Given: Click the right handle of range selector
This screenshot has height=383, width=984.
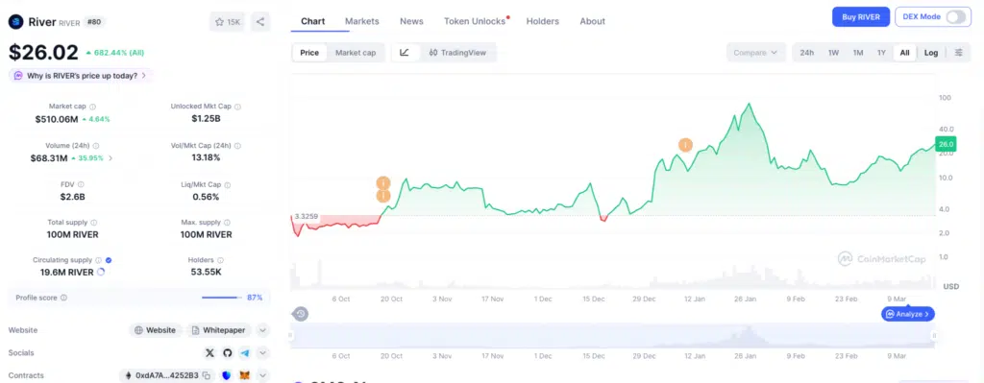Looking at the screenshot, I should pos(934,336).
